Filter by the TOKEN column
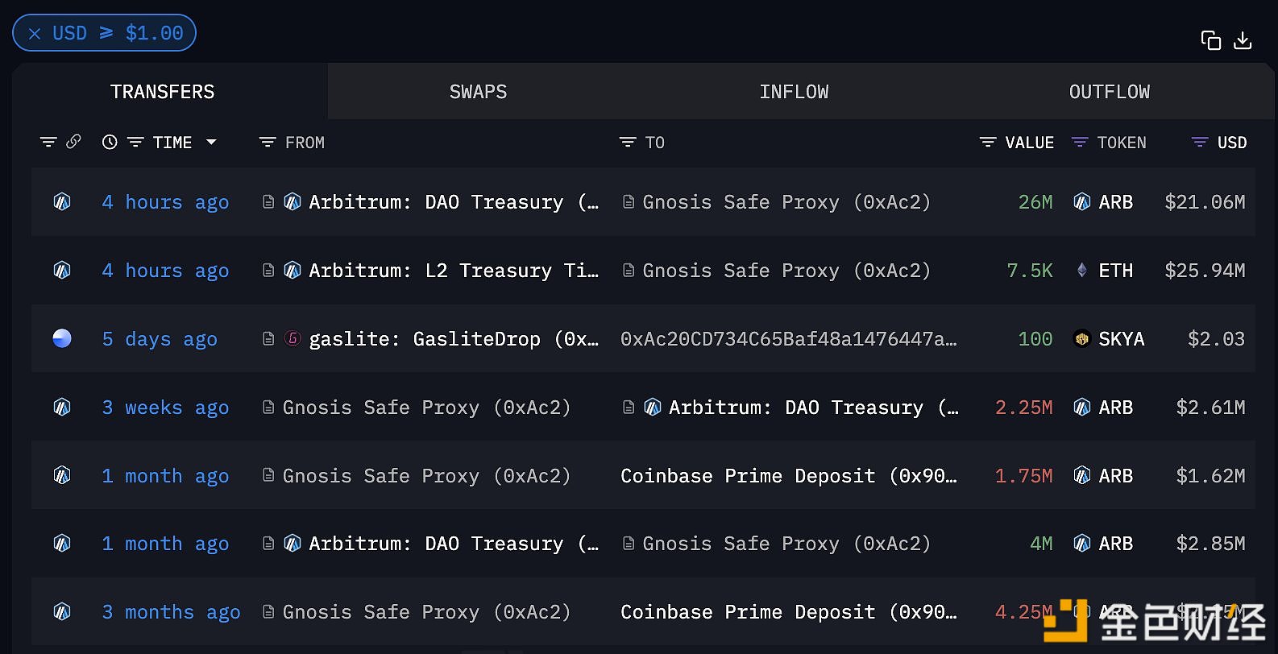 coord(1080,142)
